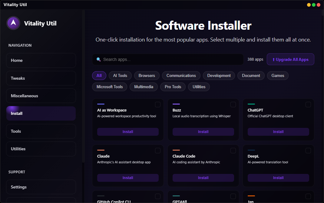
Task: Filter apps by AI Tools category
Action: pyautogui.click(x=120, y=75)
